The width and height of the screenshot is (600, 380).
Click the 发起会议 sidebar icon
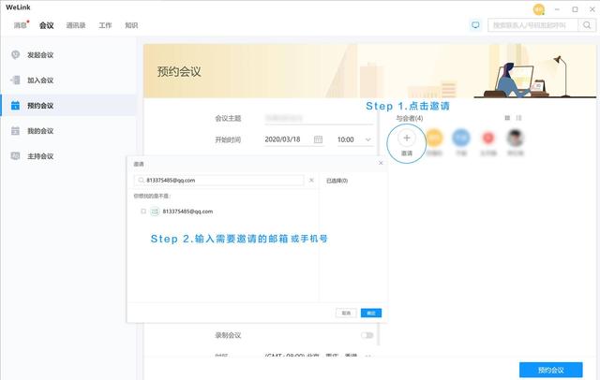[15, 54]
